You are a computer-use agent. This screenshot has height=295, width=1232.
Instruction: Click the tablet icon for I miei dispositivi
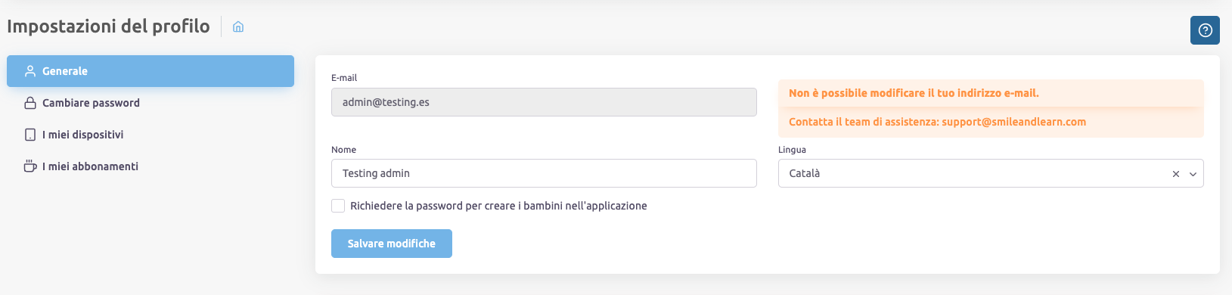30,135
